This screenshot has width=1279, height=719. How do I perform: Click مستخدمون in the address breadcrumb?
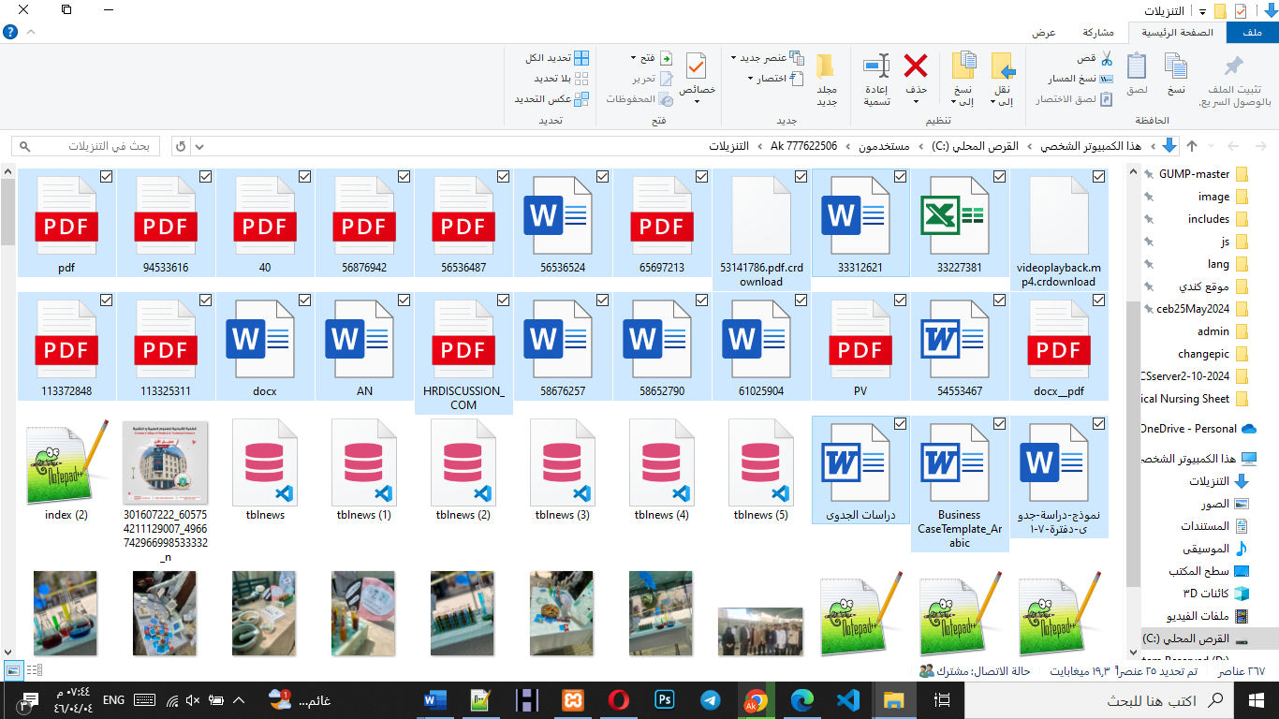pyautogui.click(x=886, y=146)
